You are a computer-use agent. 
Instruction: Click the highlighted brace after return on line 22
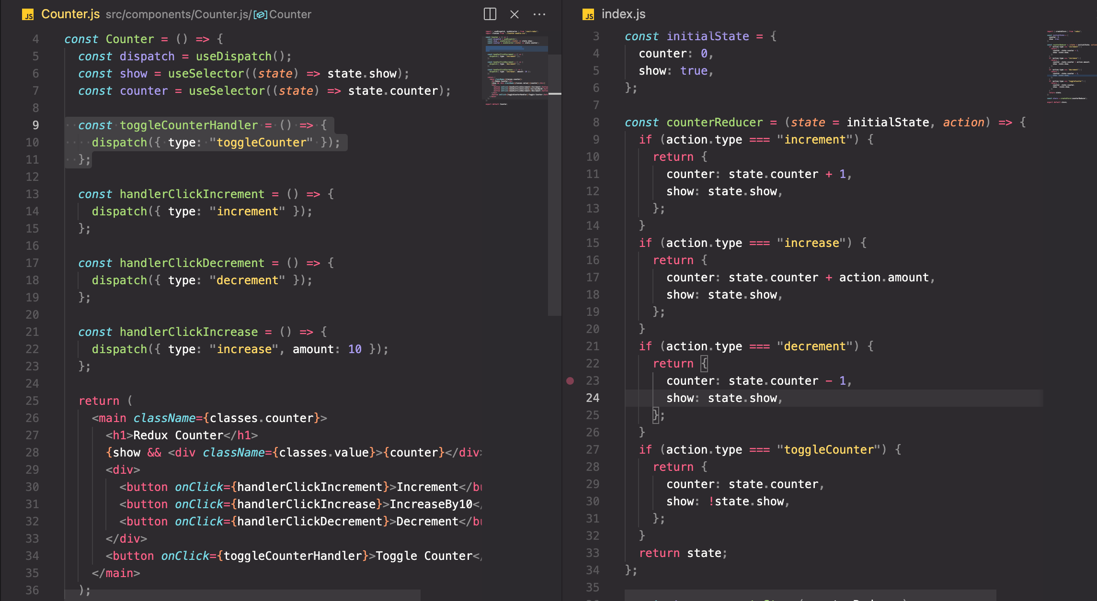click(x=704, y=364)
